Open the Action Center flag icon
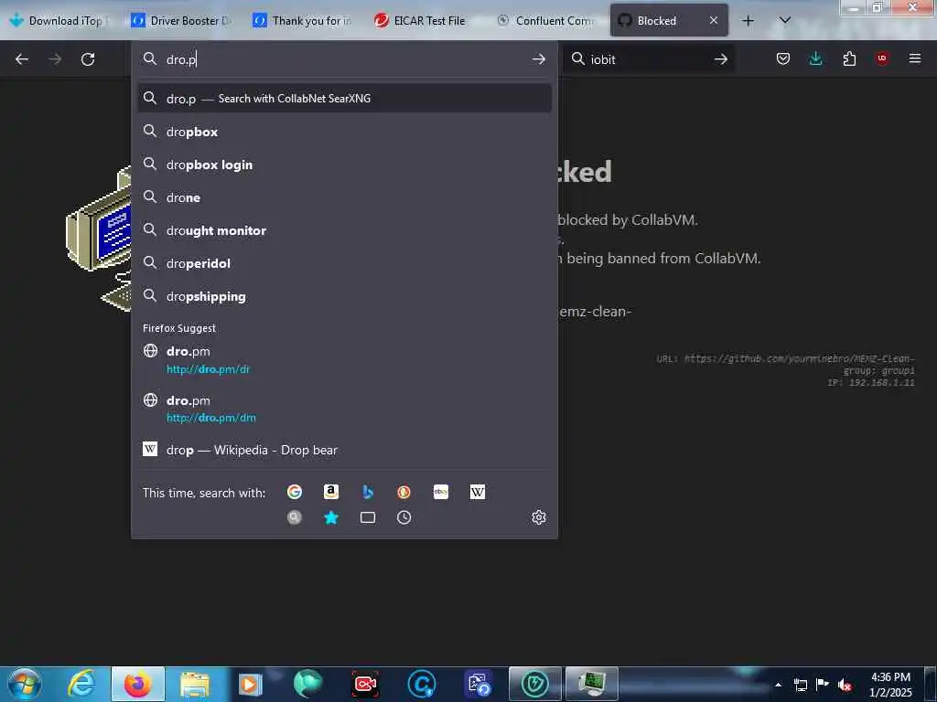This screenshot has height=702, width=937. click(x=823, y=685)
